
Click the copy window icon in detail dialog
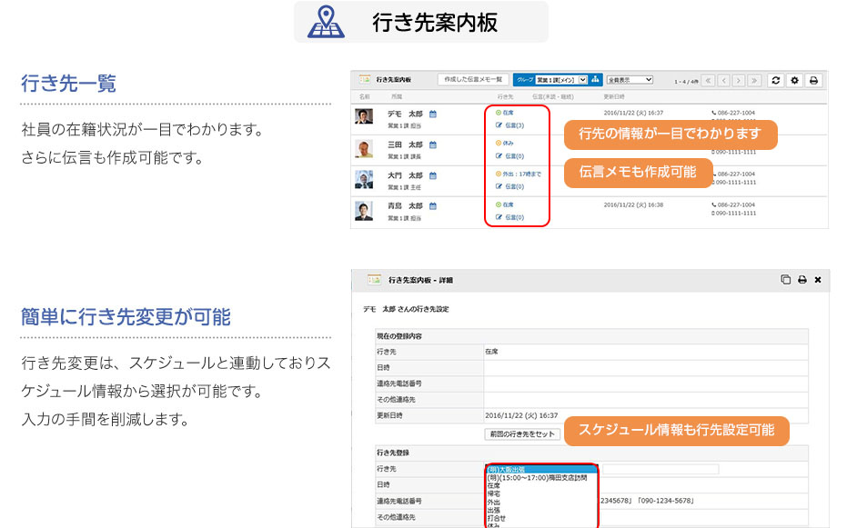[785, 280]
